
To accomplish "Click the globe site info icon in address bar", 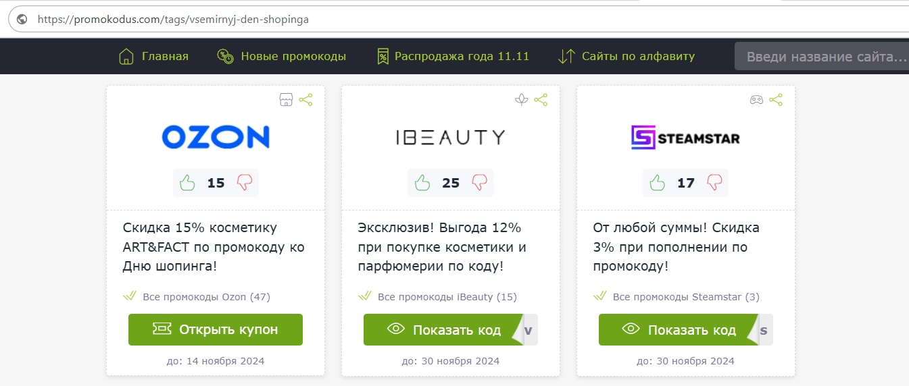I will pos(22,20).
